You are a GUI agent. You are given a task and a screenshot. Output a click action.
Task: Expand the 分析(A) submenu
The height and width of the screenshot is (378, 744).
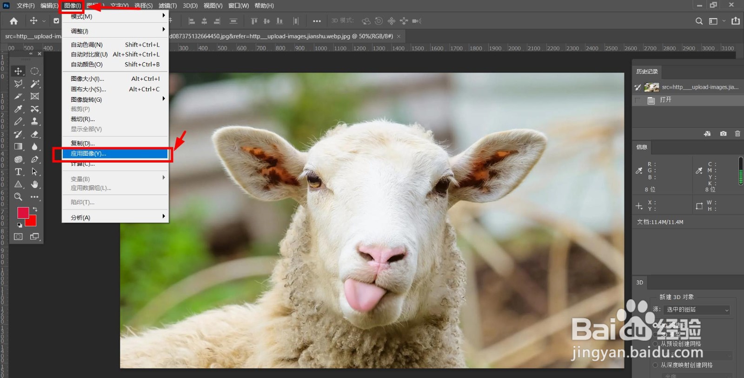pos(115,217)
